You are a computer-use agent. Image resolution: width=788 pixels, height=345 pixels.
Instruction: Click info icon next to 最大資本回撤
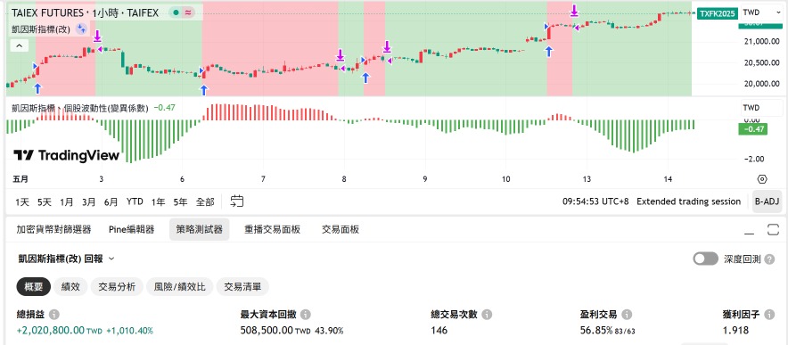305,315
